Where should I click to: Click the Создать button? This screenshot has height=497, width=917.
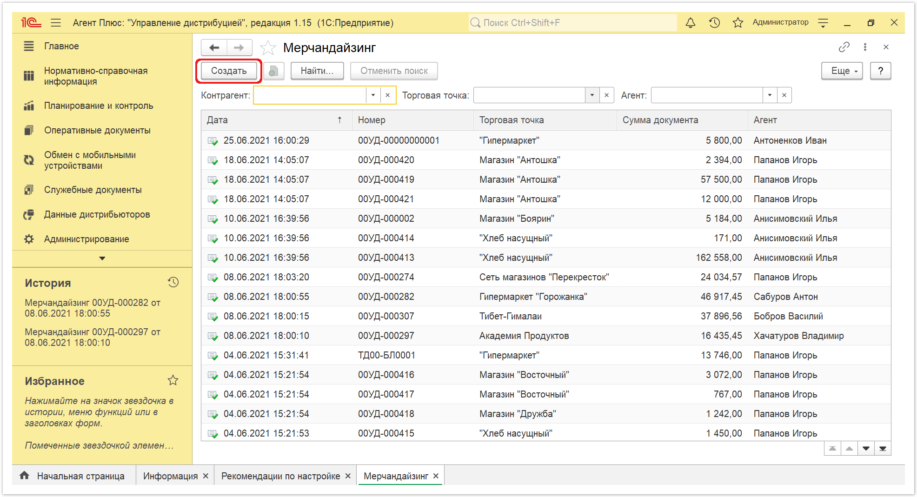pyautogui.click(x=229, y=71)
